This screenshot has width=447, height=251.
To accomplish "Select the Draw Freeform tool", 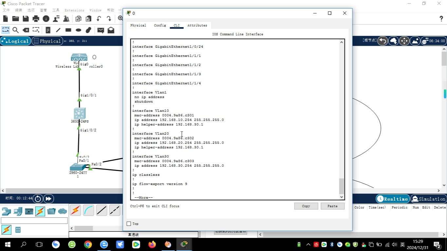I will 88,30.
